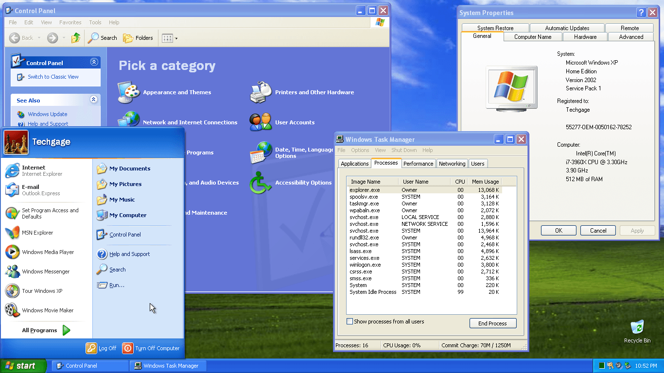
Task: Click the Up folder toolbar icon
Action: coord(76,38)
